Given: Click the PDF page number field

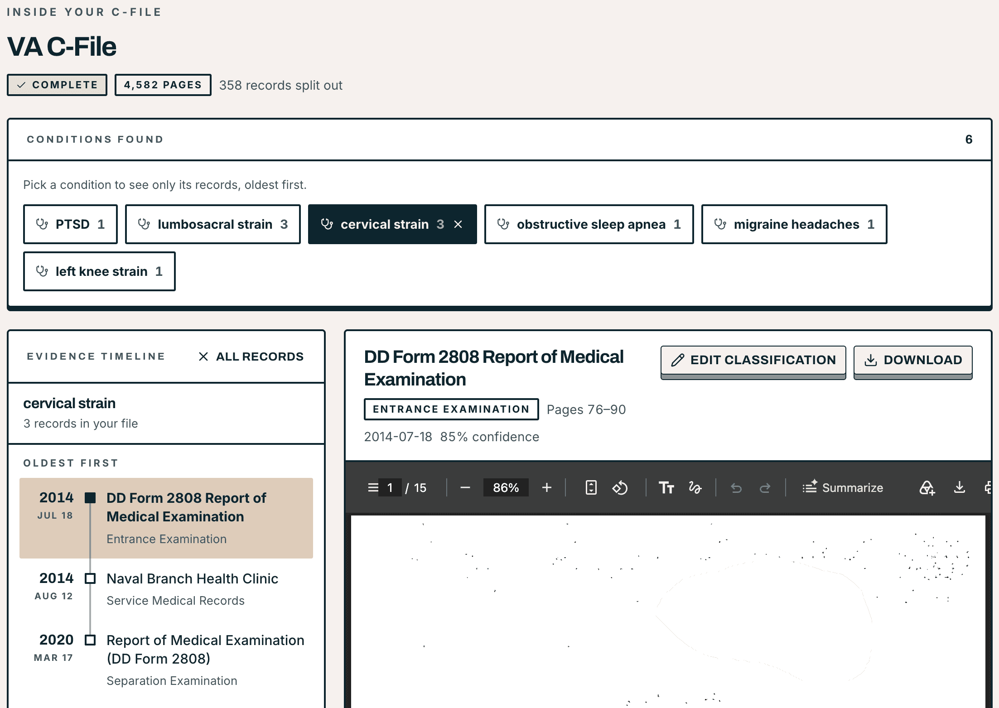Looking at the screenshot, I should (x=390, y=487).
